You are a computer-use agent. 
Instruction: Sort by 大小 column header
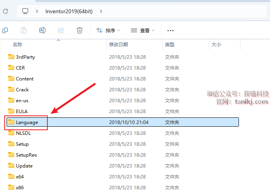[x=216, y=45]
